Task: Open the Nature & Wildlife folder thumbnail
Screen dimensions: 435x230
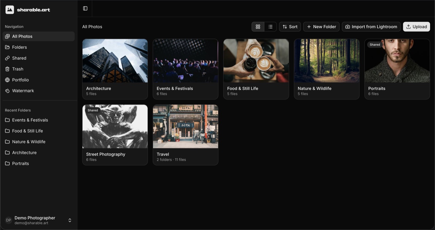Action: click(x=327, y=61)
